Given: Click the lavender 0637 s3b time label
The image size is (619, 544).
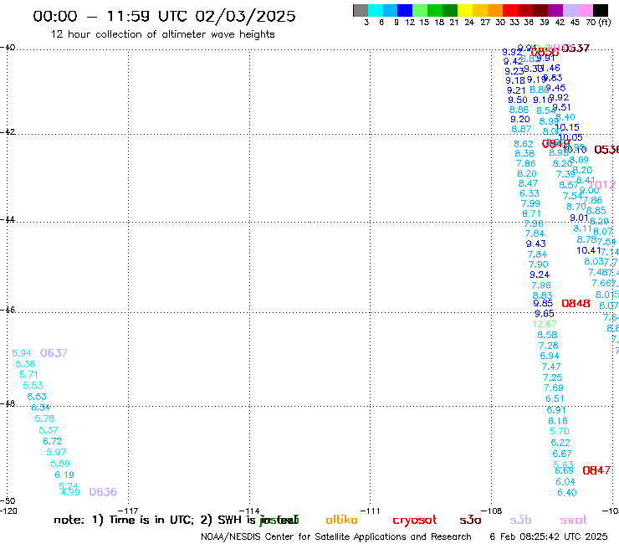Looking at the screenshot, I should (x=54, y=353).
